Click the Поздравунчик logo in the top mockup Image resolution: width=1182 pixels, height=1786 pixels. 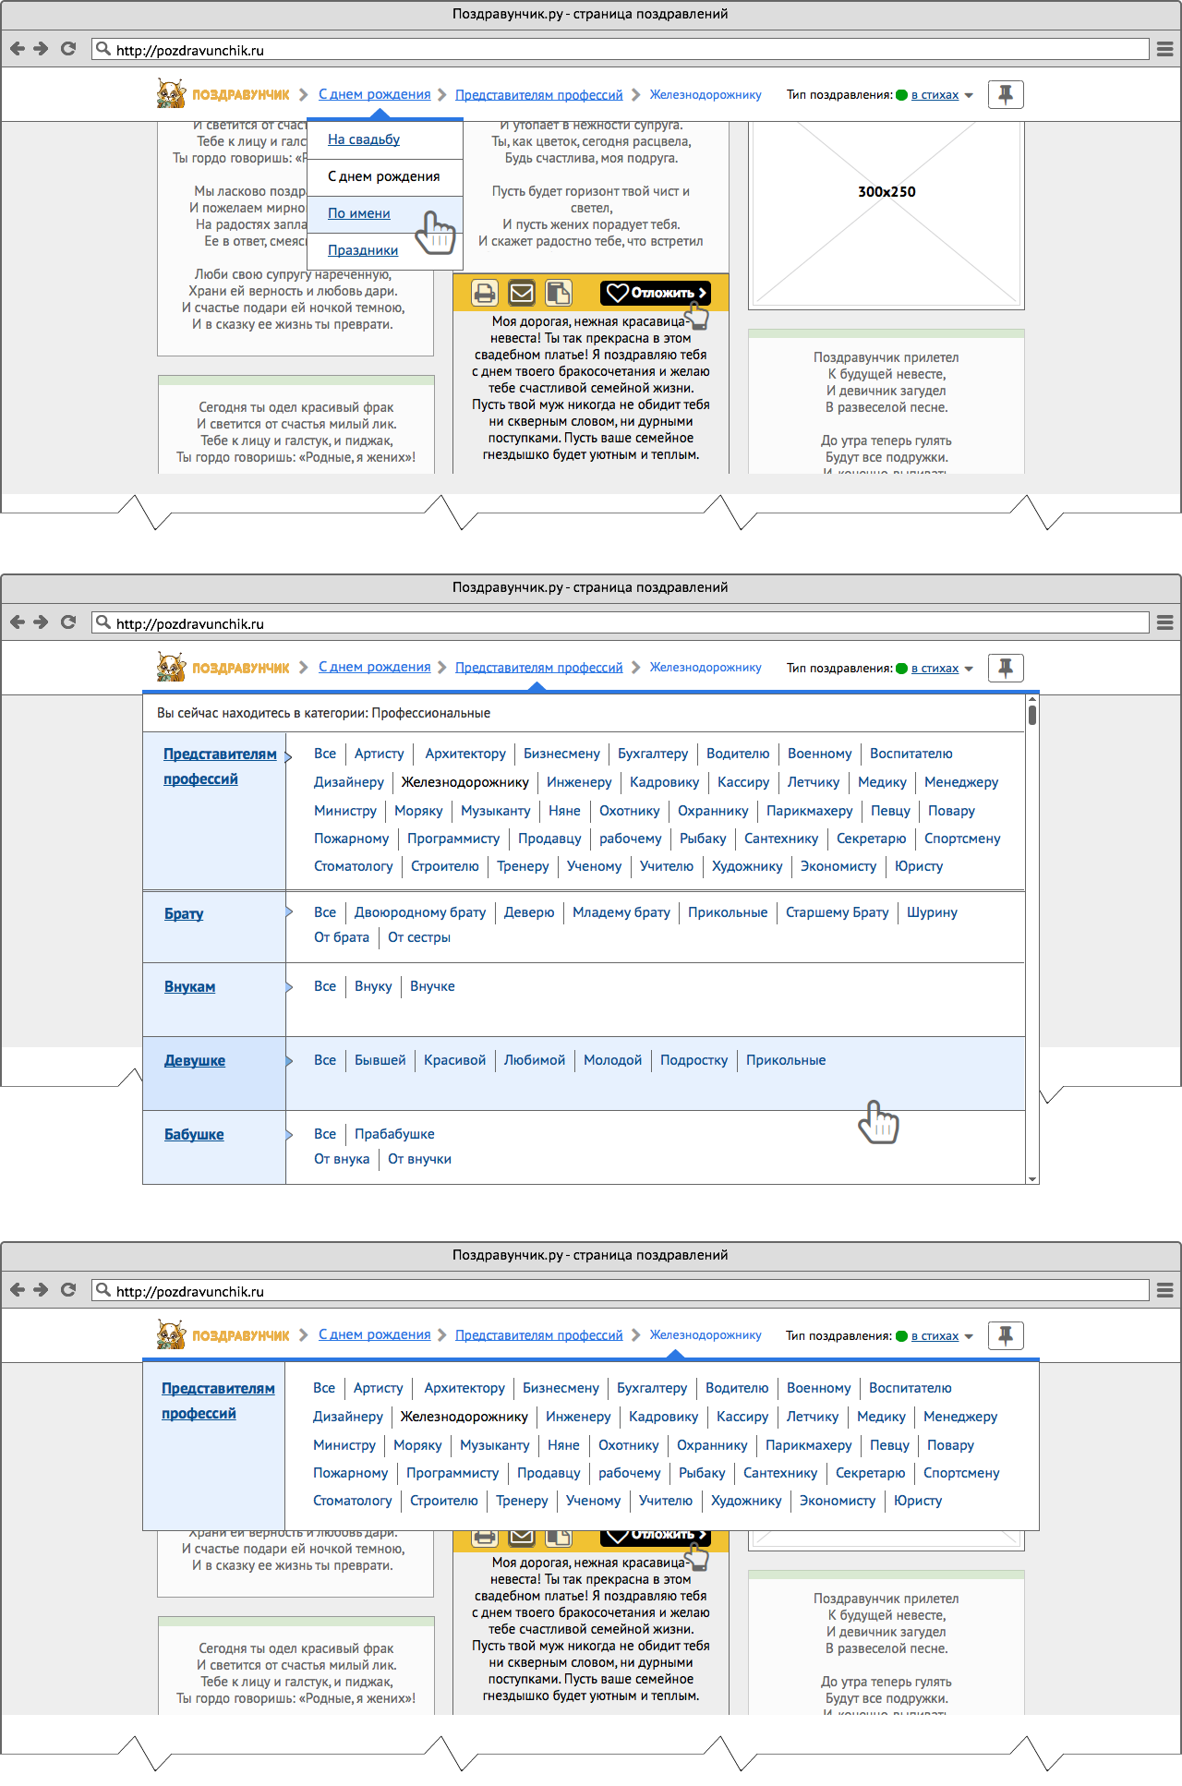coord(223,94)
